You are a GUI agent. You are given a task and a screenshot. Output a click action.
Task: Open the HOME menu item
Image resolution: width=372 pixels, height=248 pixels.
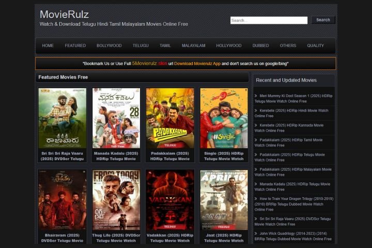pyautogui.click(x=48, y=45)
